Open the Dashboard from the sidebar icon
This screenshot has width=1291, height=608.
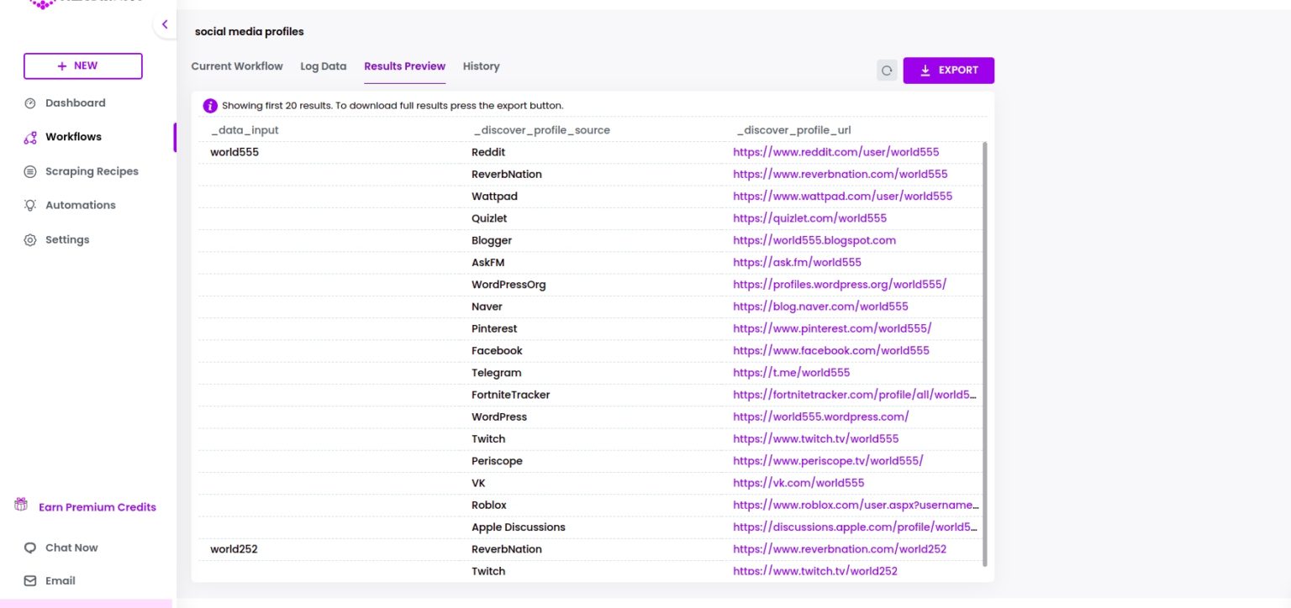pyautogui.click(x=31, y=102)
